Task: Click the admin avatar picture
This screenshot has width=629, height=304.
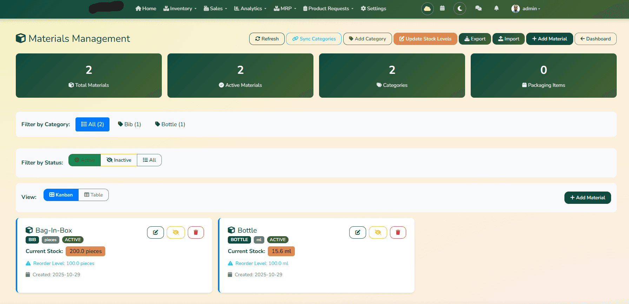Action: 515,8
